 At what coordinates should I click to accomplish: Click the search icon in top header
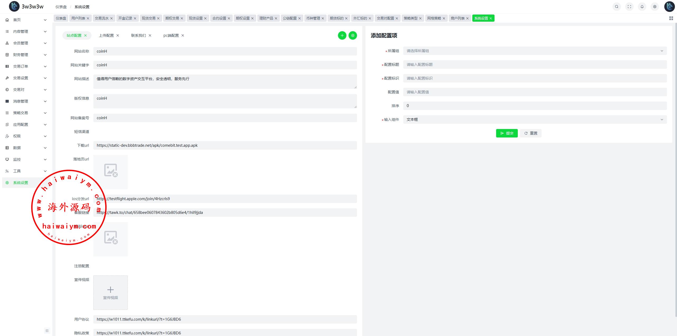(x=616, y=7)
